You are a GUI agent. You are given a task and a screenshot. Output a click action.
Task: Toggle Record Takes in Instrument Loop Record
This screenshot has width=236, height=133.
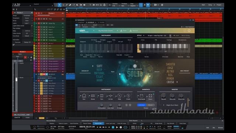coord(87,123)
